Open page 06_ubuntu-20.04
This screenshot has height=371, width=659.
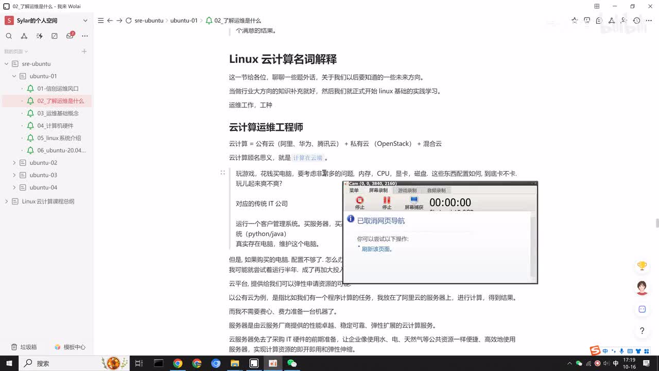pyautogui.click(x=61, y=150)
